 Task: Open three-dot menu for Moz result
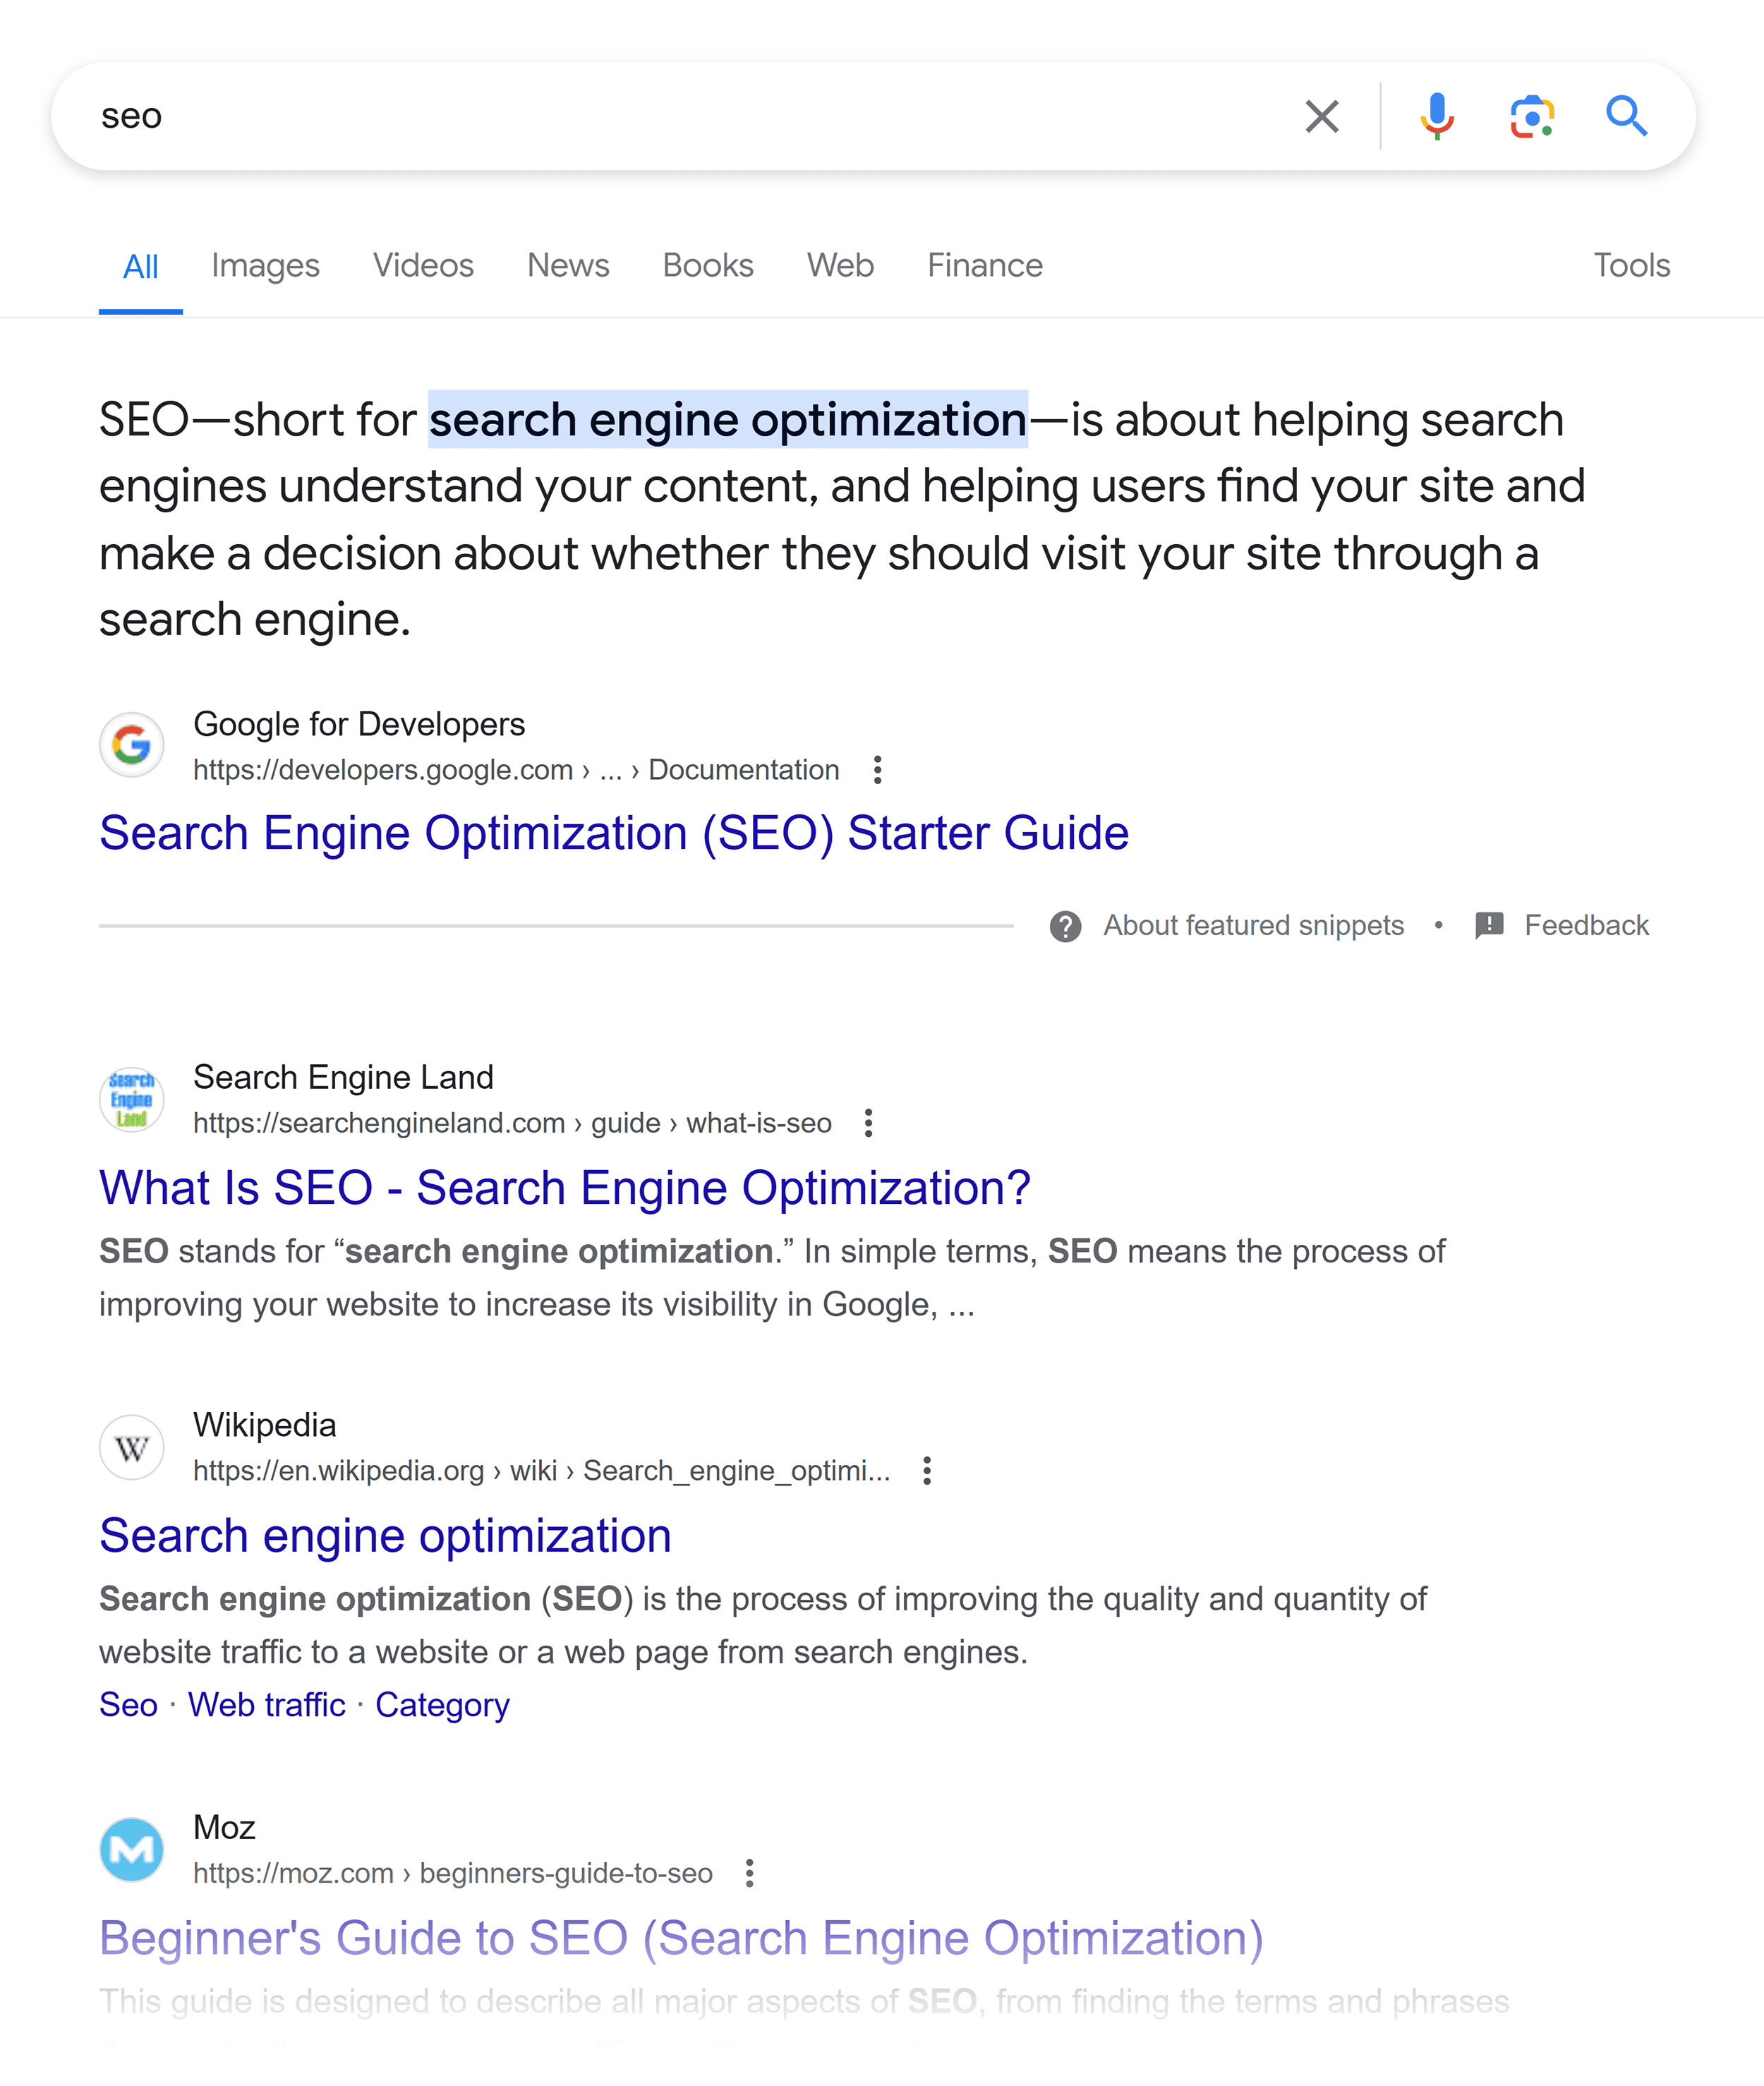[x=749, y=1873]
